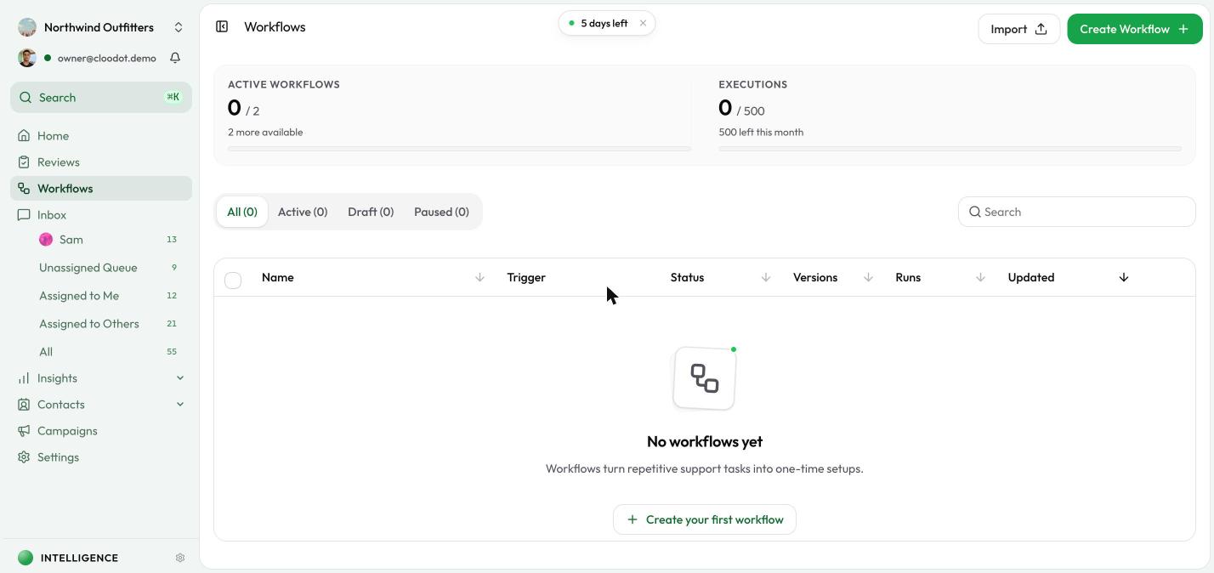The width and height of the screenshot is (1214, 573).
Task: Click the Trigger column header
Action: coord(526,277)
